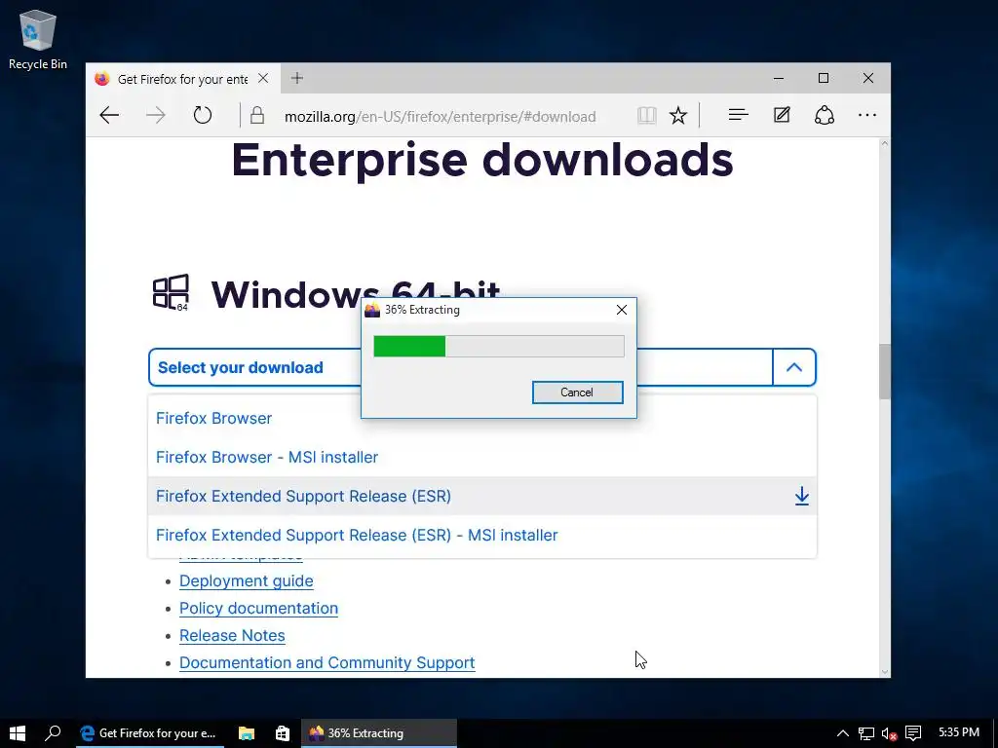This screenshot has height=748, width=998.
Task: Open the Edge Hub favorites list icon
Action: pos(739,115)
